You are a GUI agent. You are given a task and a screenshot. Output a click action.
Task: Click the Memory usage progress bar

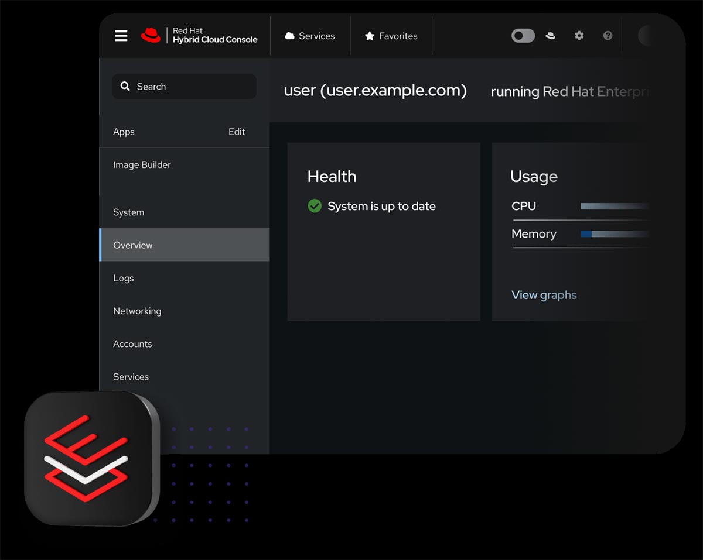click(614, 234)
